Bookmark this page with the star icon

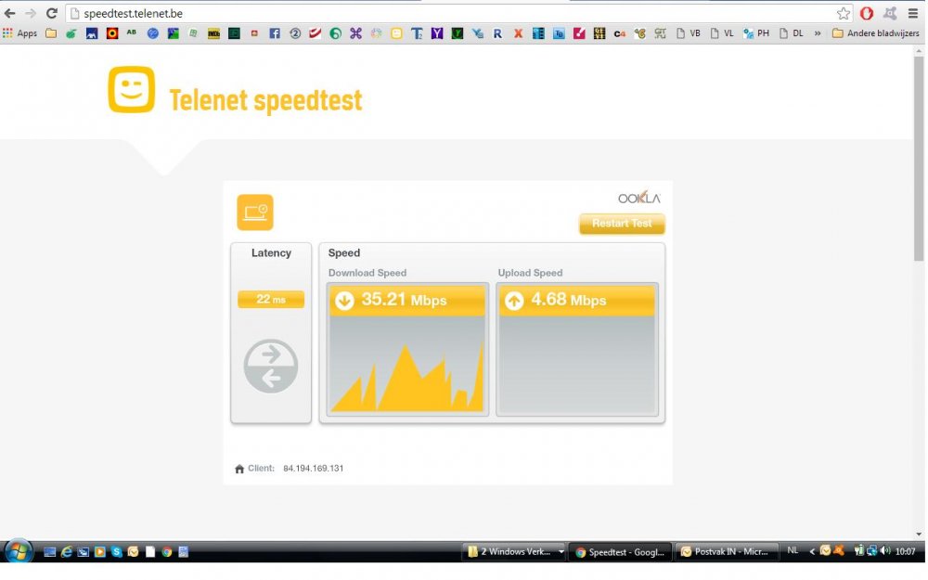(x=844, y=13)
